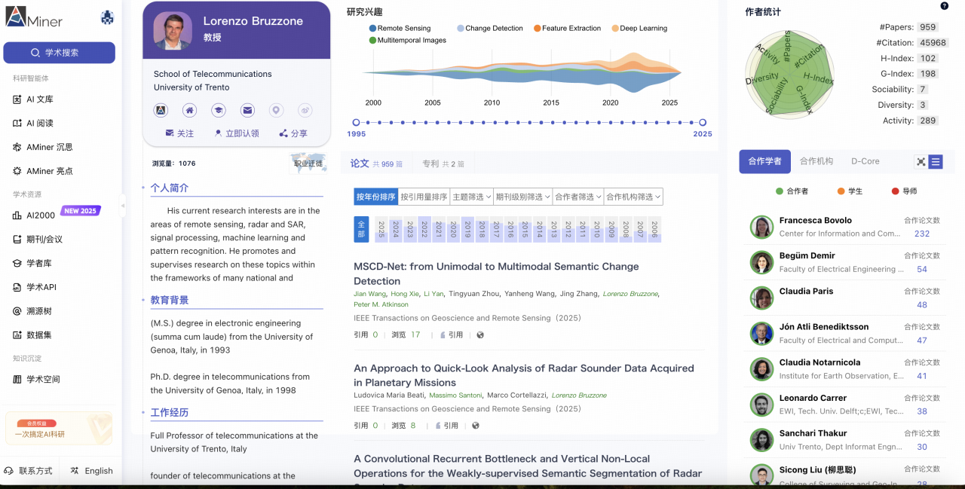
Task: Switch collaborators to list view icon
Action: (x=936, y=161)
